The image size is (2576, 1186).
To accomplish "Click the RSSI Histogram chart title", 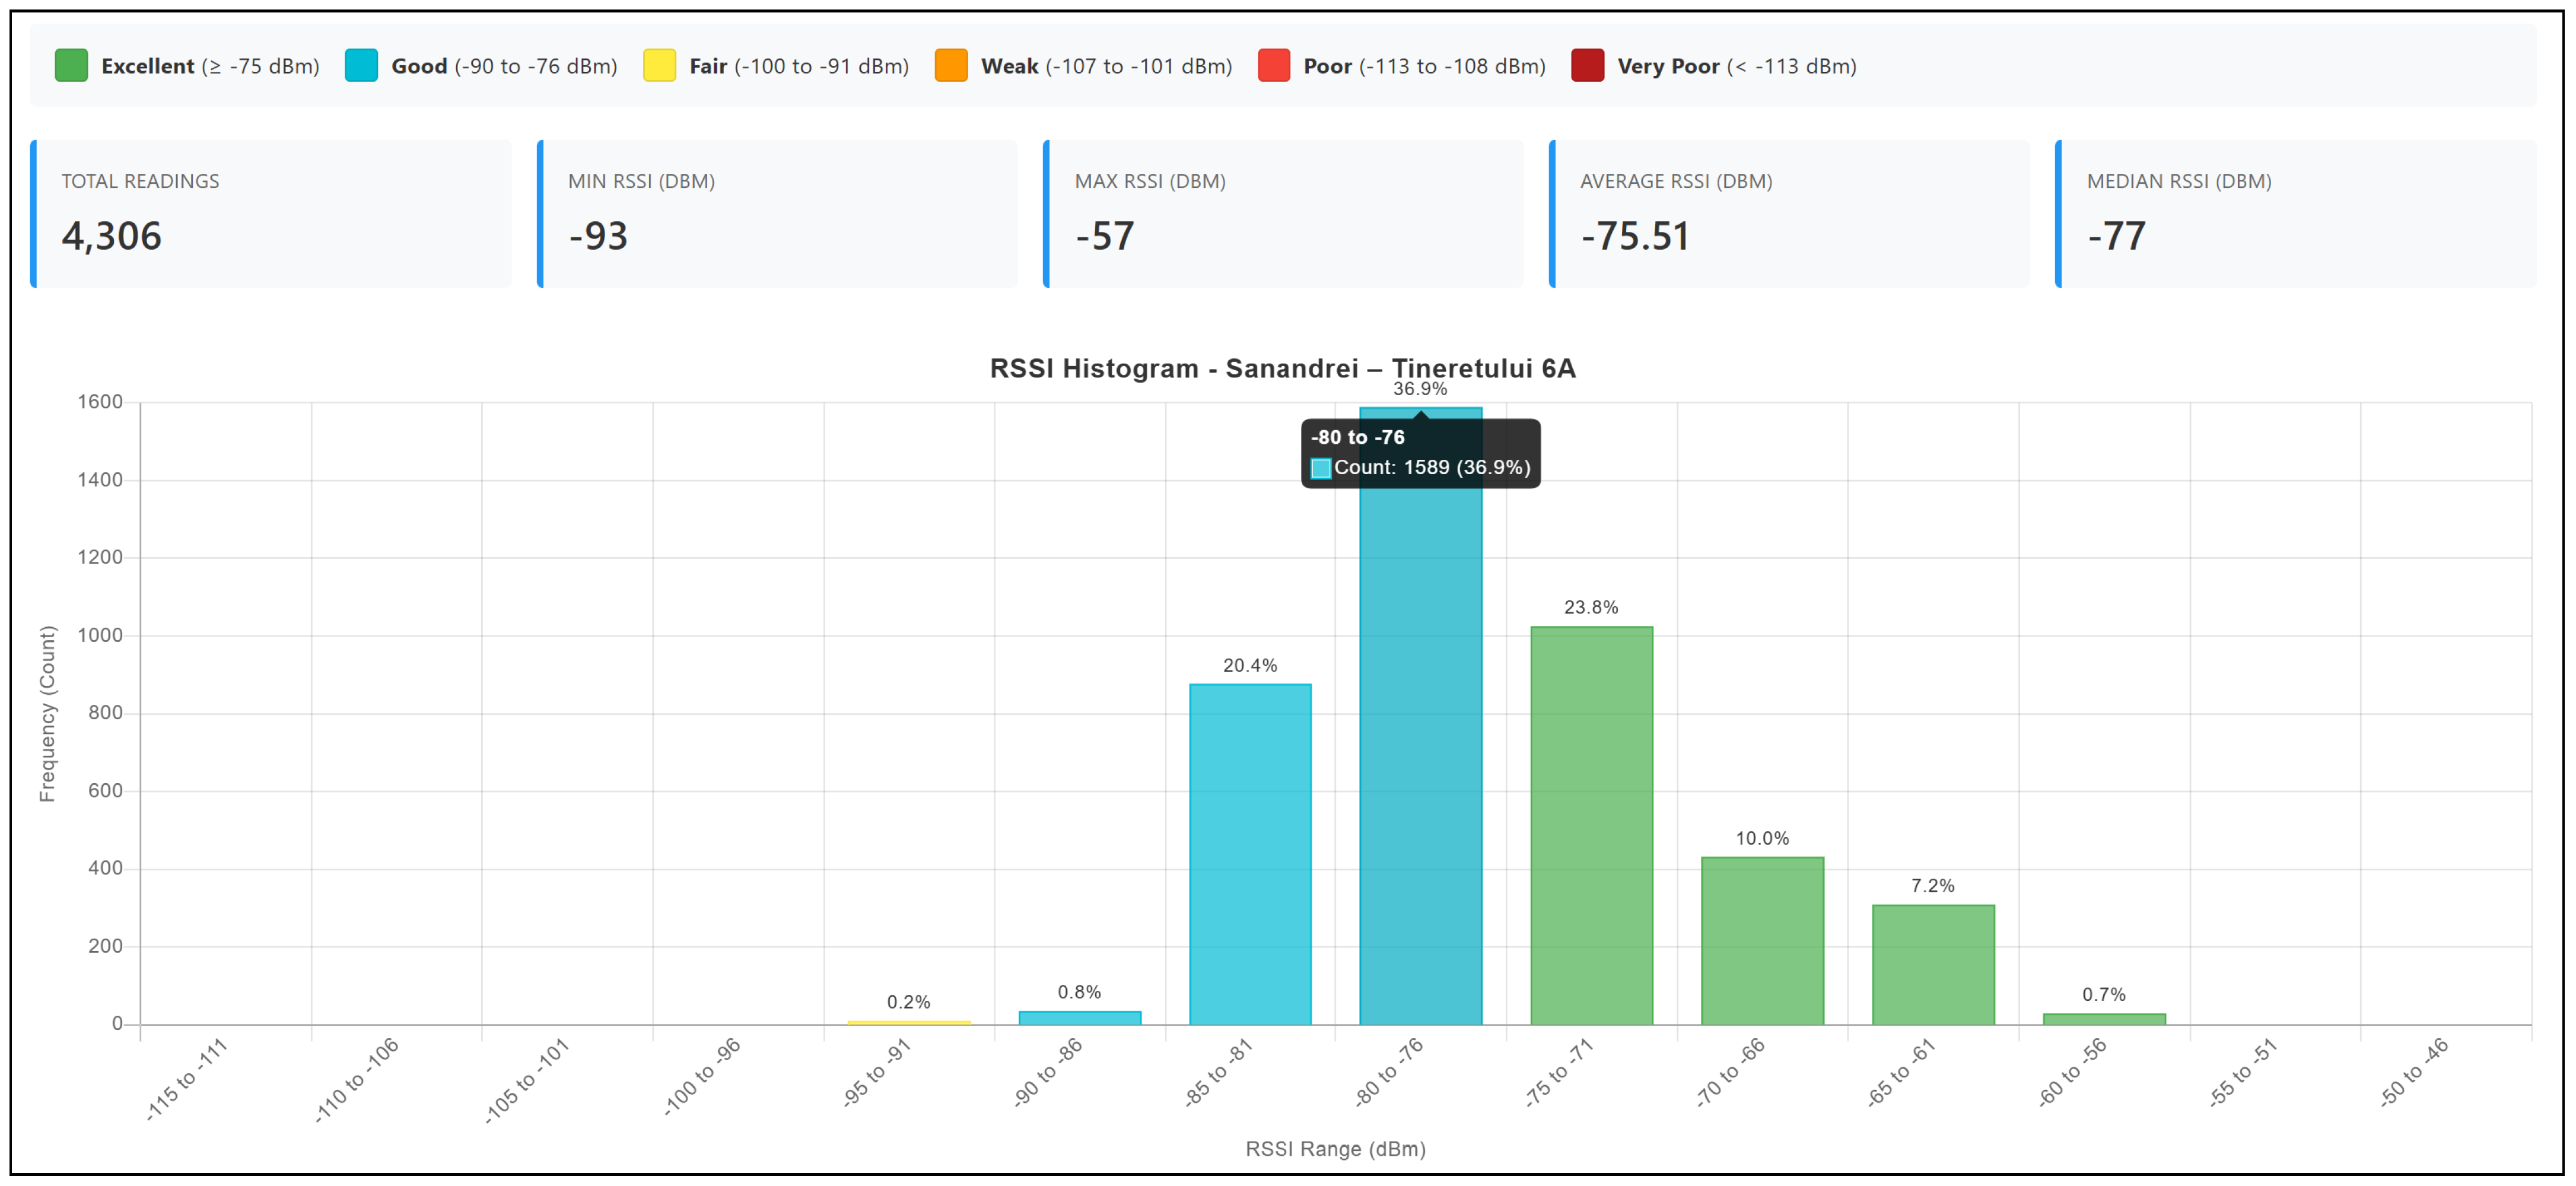I will coord(1282,368).
